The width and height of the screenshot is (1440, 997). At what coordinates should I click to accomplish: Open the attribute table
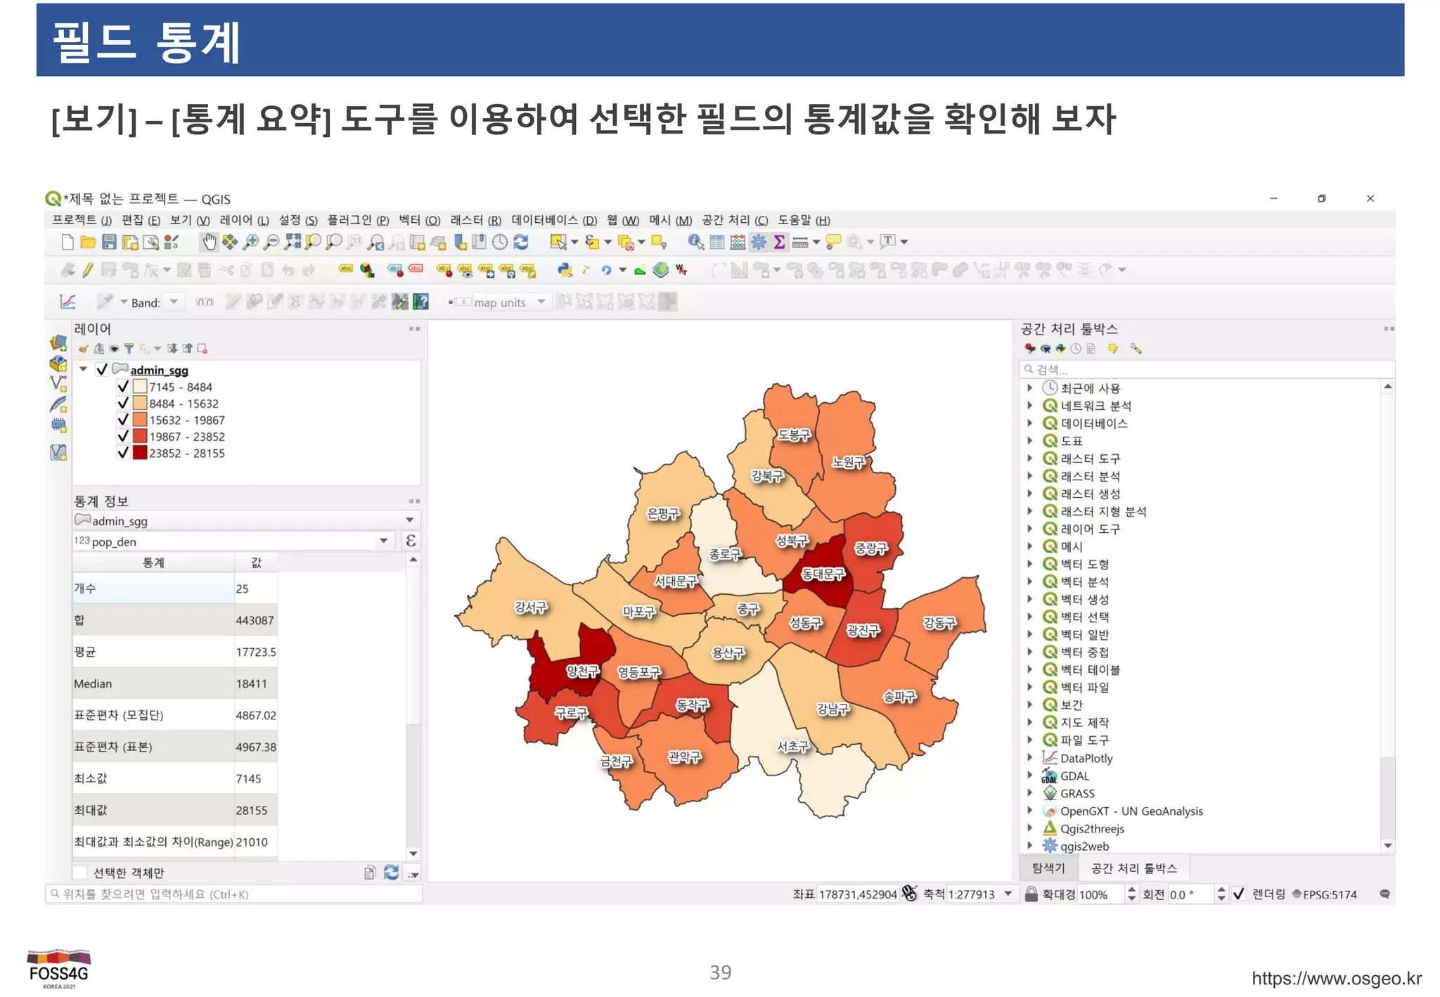[x=716, y=242]
